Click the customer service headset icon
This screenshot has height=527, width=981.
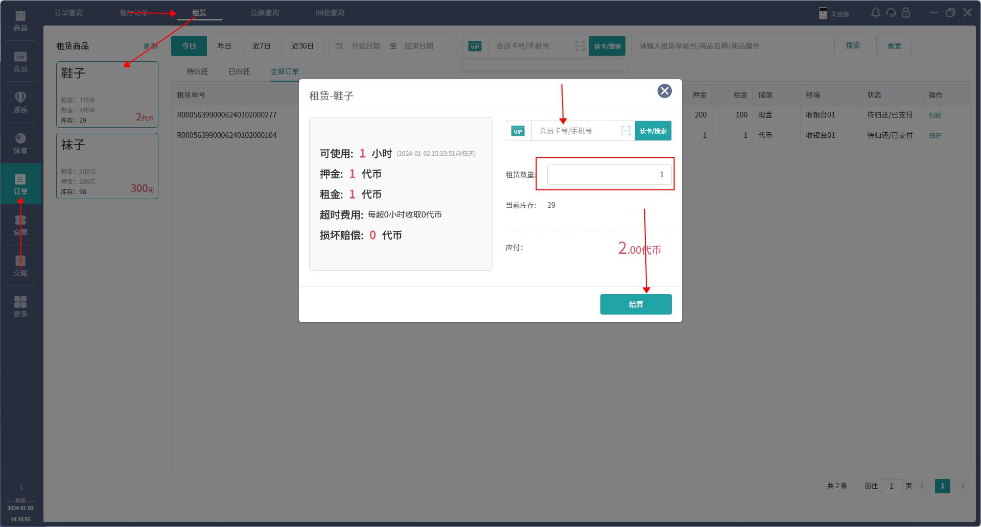click(891, 13)
